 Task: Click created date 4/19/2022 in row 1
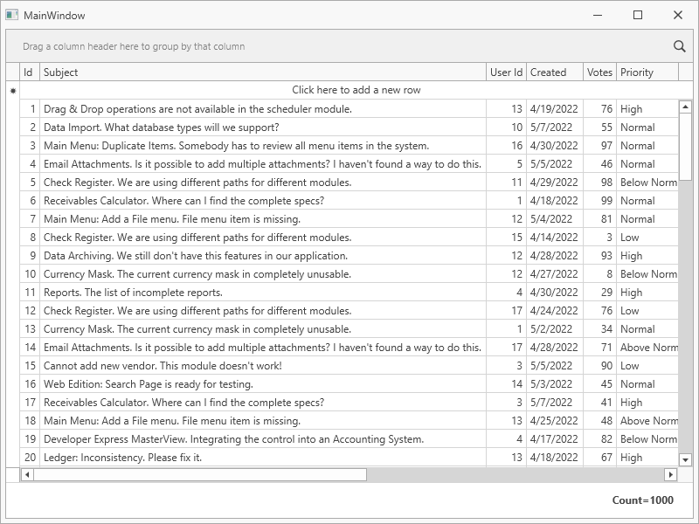tap(555, 108)
